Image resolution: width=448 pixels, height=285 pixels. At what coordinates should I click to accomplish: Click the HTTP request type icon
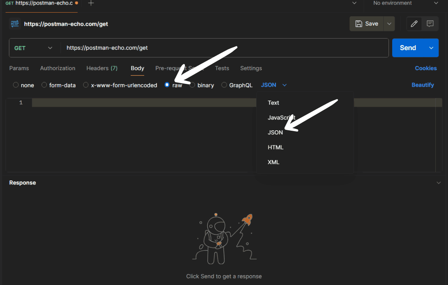pyautogui.click(x=15, y=24)
